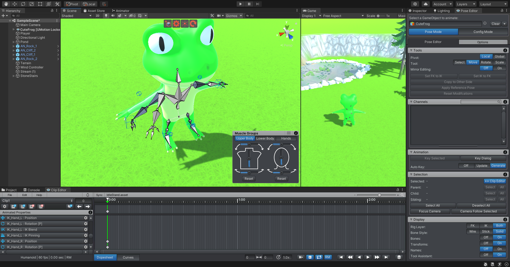Viewport: 510px width, 267px height.
Task: Play the clip forward in Clip Editor
Action: pos(368,257)
